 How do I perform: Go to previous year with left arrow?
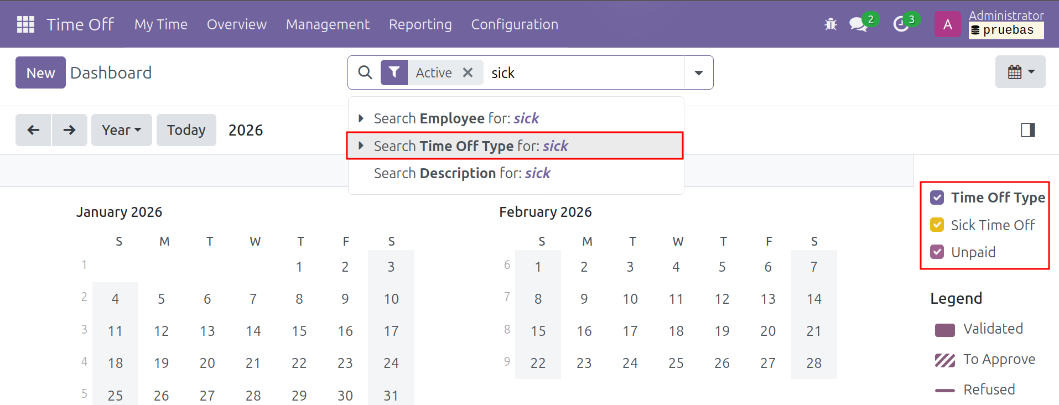33,130
